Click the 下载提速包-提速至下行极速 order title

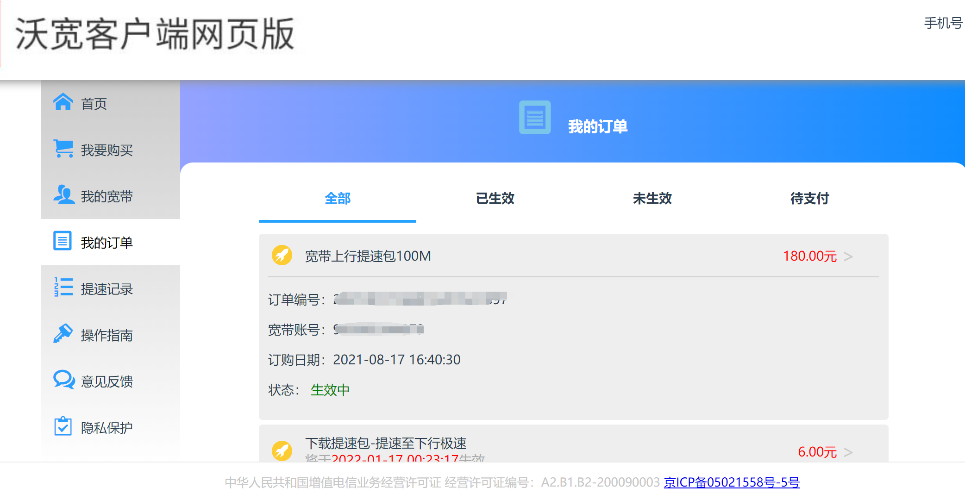point(386,443)
